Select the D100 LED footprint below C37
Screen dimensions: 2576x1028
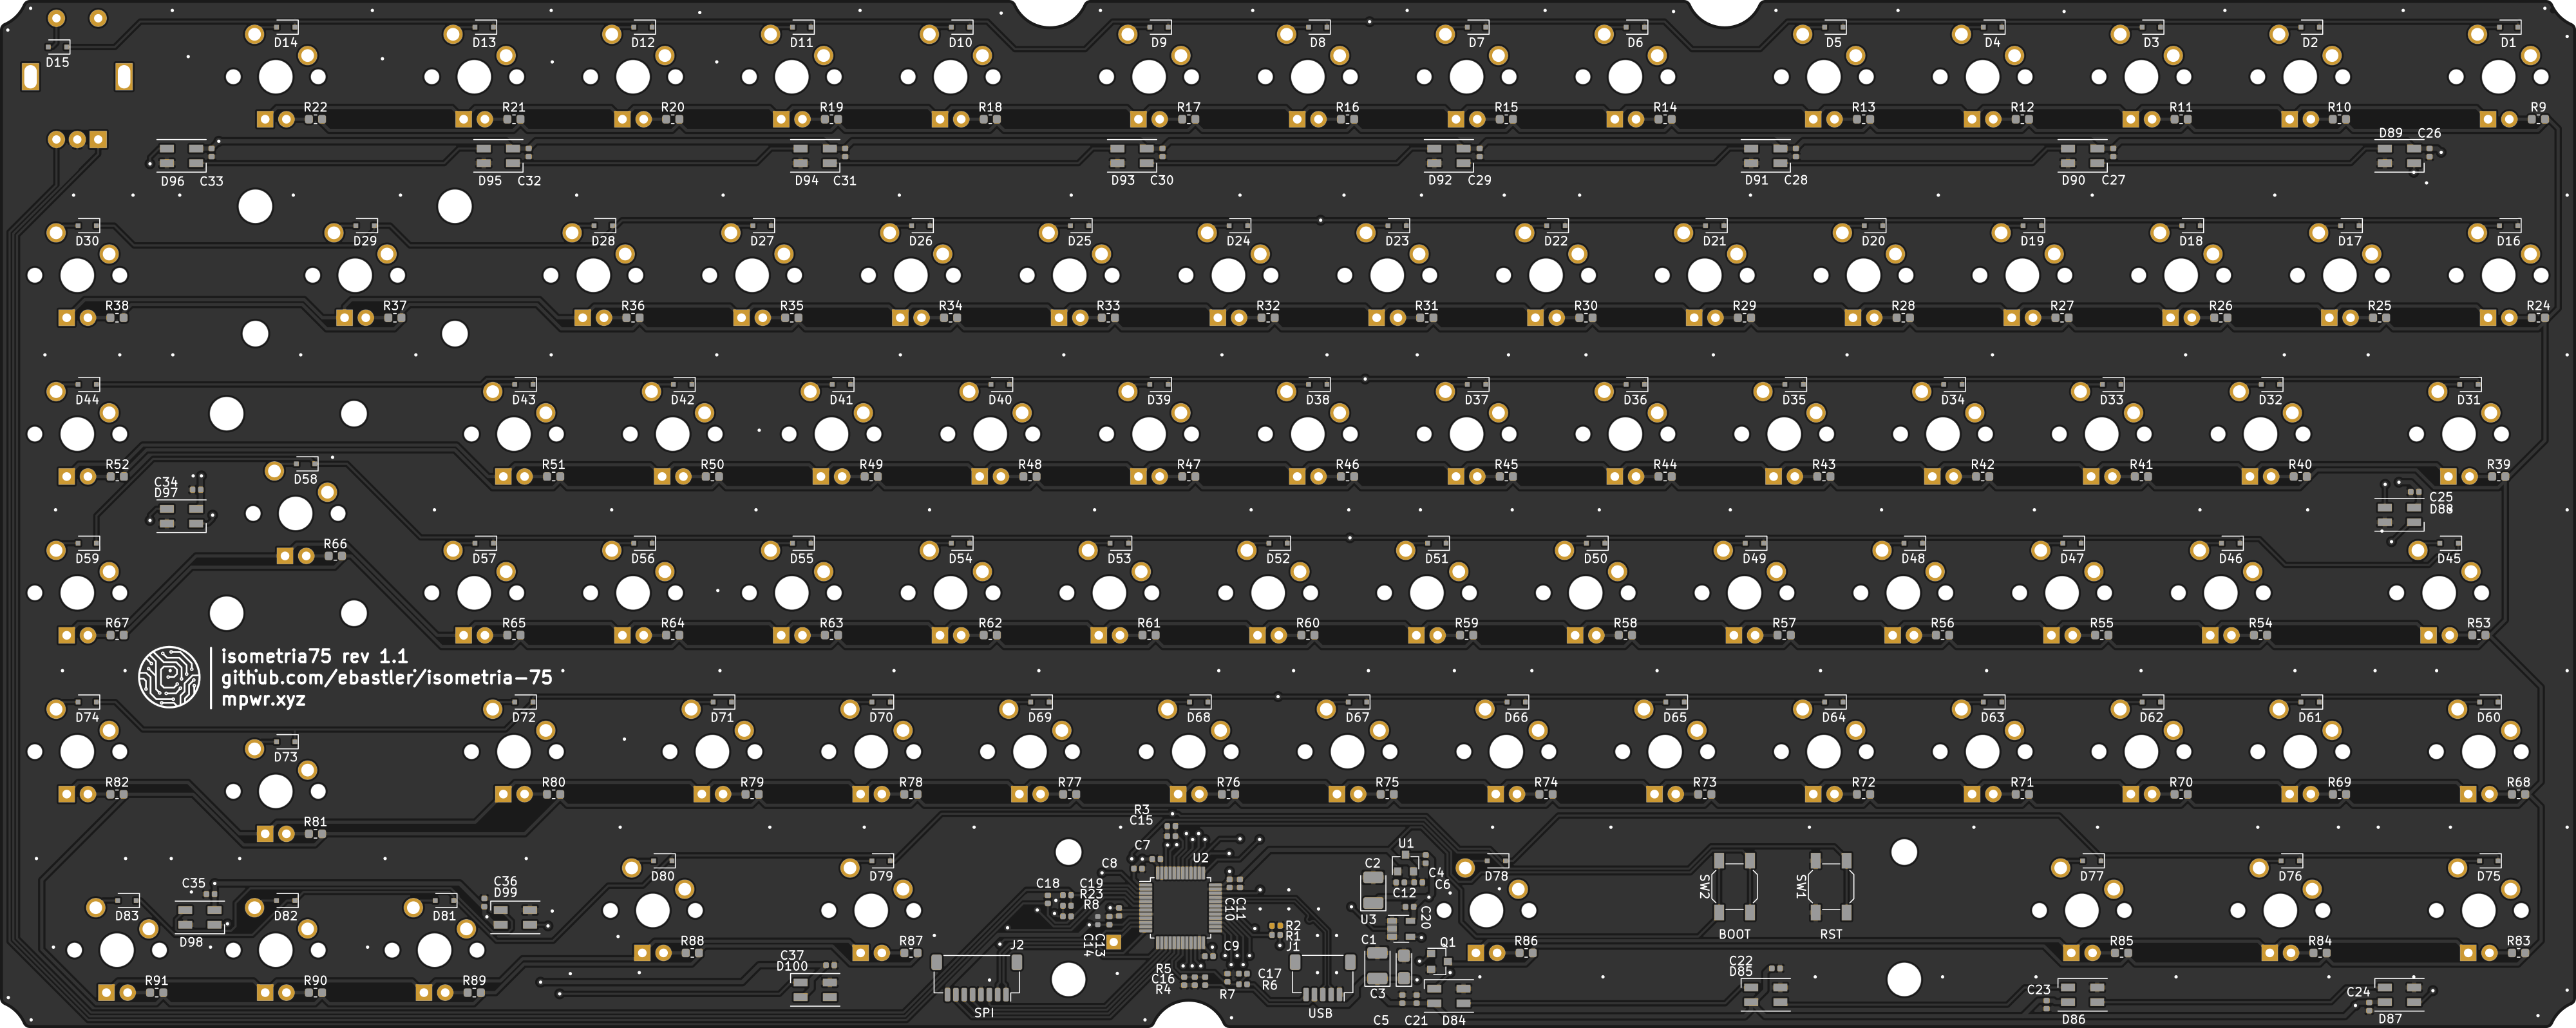click(x=815, y=990)
